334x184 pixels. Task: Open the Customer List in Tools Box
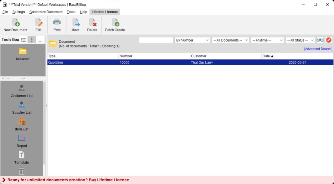(22, 91)
